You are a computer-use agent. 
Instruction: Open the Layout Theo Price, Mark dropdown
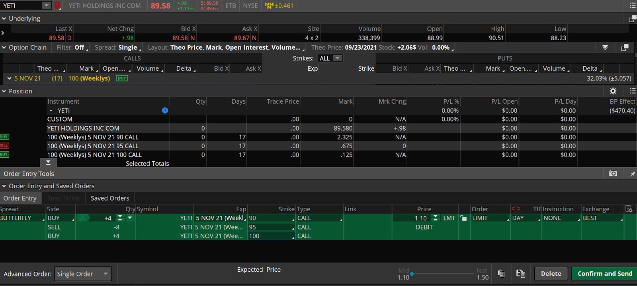(226, 47)
